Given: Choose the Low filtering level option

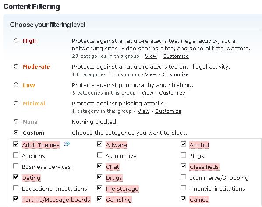Looking at the screenshot, I should point(16,85).
